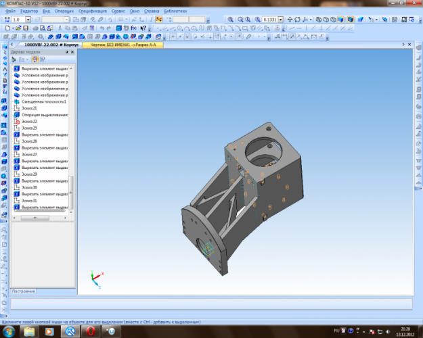Pin the Дерево модели panel with the pin icon
This screenshot has width=423, height=338.
(68, 52)
